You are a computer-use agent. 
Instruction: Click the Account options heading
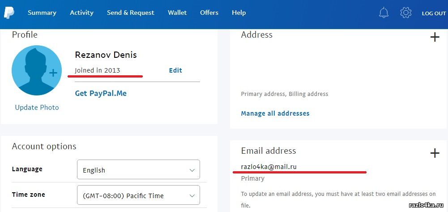44,147
